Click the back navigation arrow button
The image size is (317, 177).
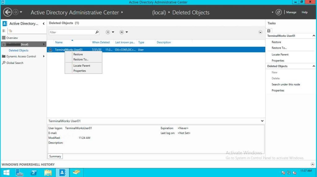(7, 12)
